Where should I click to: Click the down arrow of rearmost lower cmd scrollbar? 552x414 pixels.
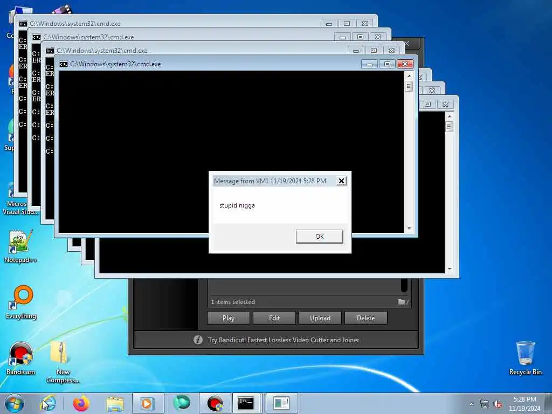449,269
